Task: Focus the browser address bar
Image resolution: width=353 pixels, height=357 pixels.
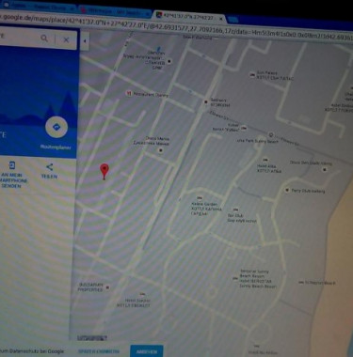Action: [x=176, y=26]
